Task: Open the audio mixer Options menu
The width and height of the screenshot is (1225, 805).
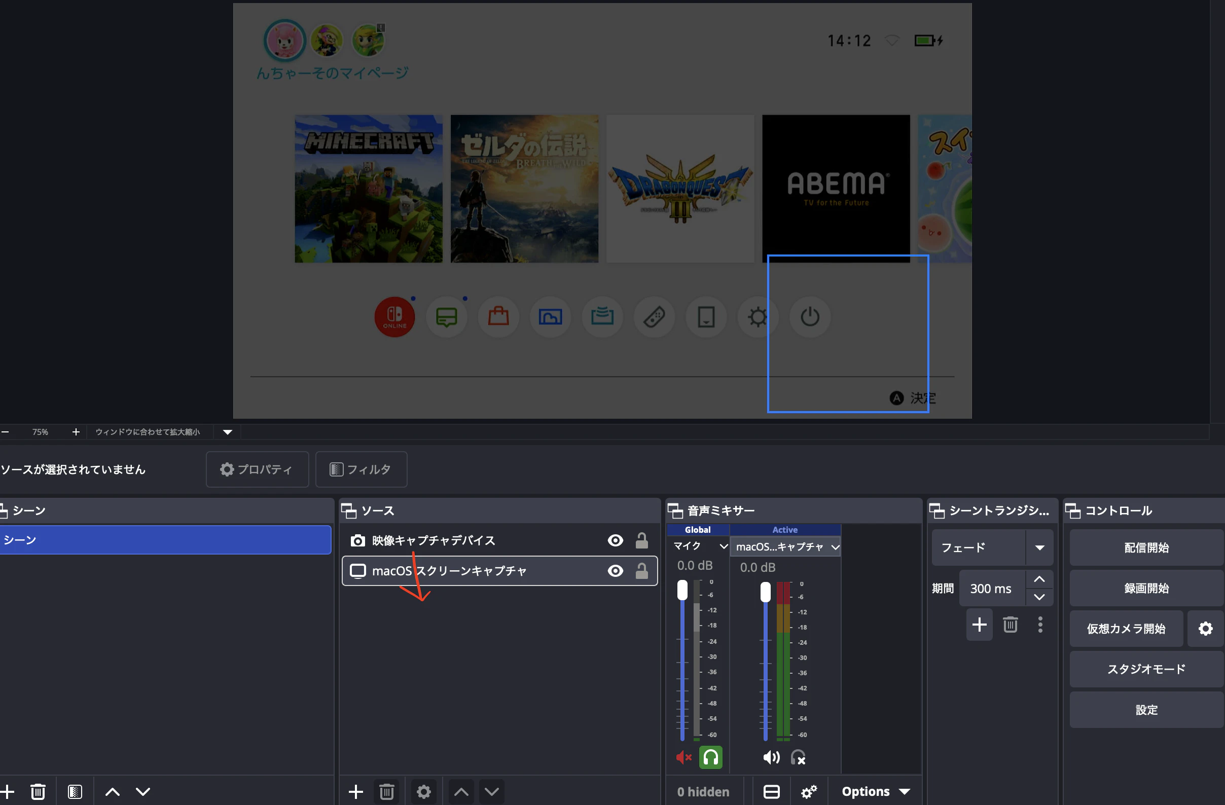Action: (876, 791)
